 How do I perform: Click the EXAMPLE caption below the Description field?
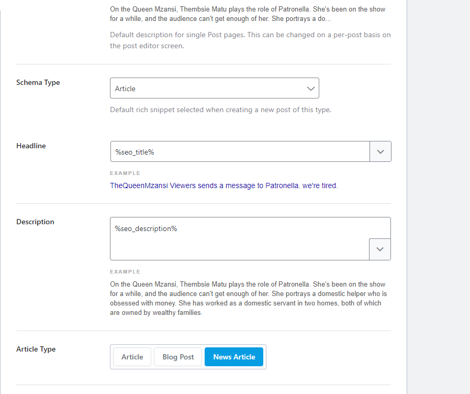[125, 271]
